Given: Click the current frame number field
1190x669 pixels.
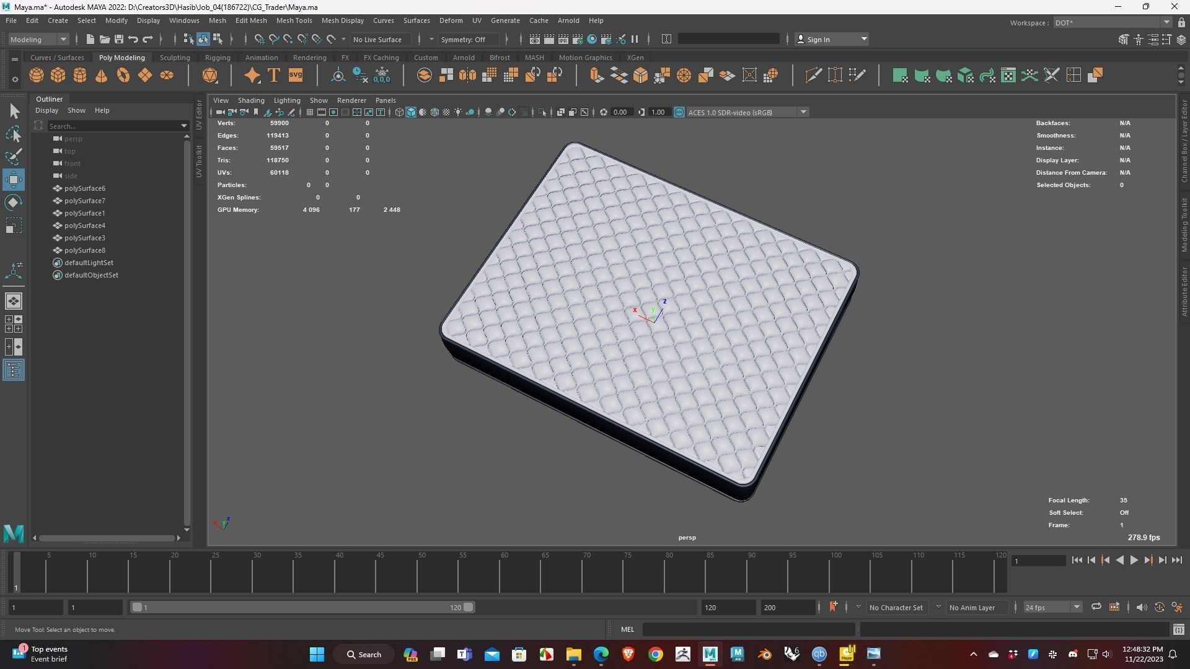Looking at the screenshot, I should (1038, 561).
